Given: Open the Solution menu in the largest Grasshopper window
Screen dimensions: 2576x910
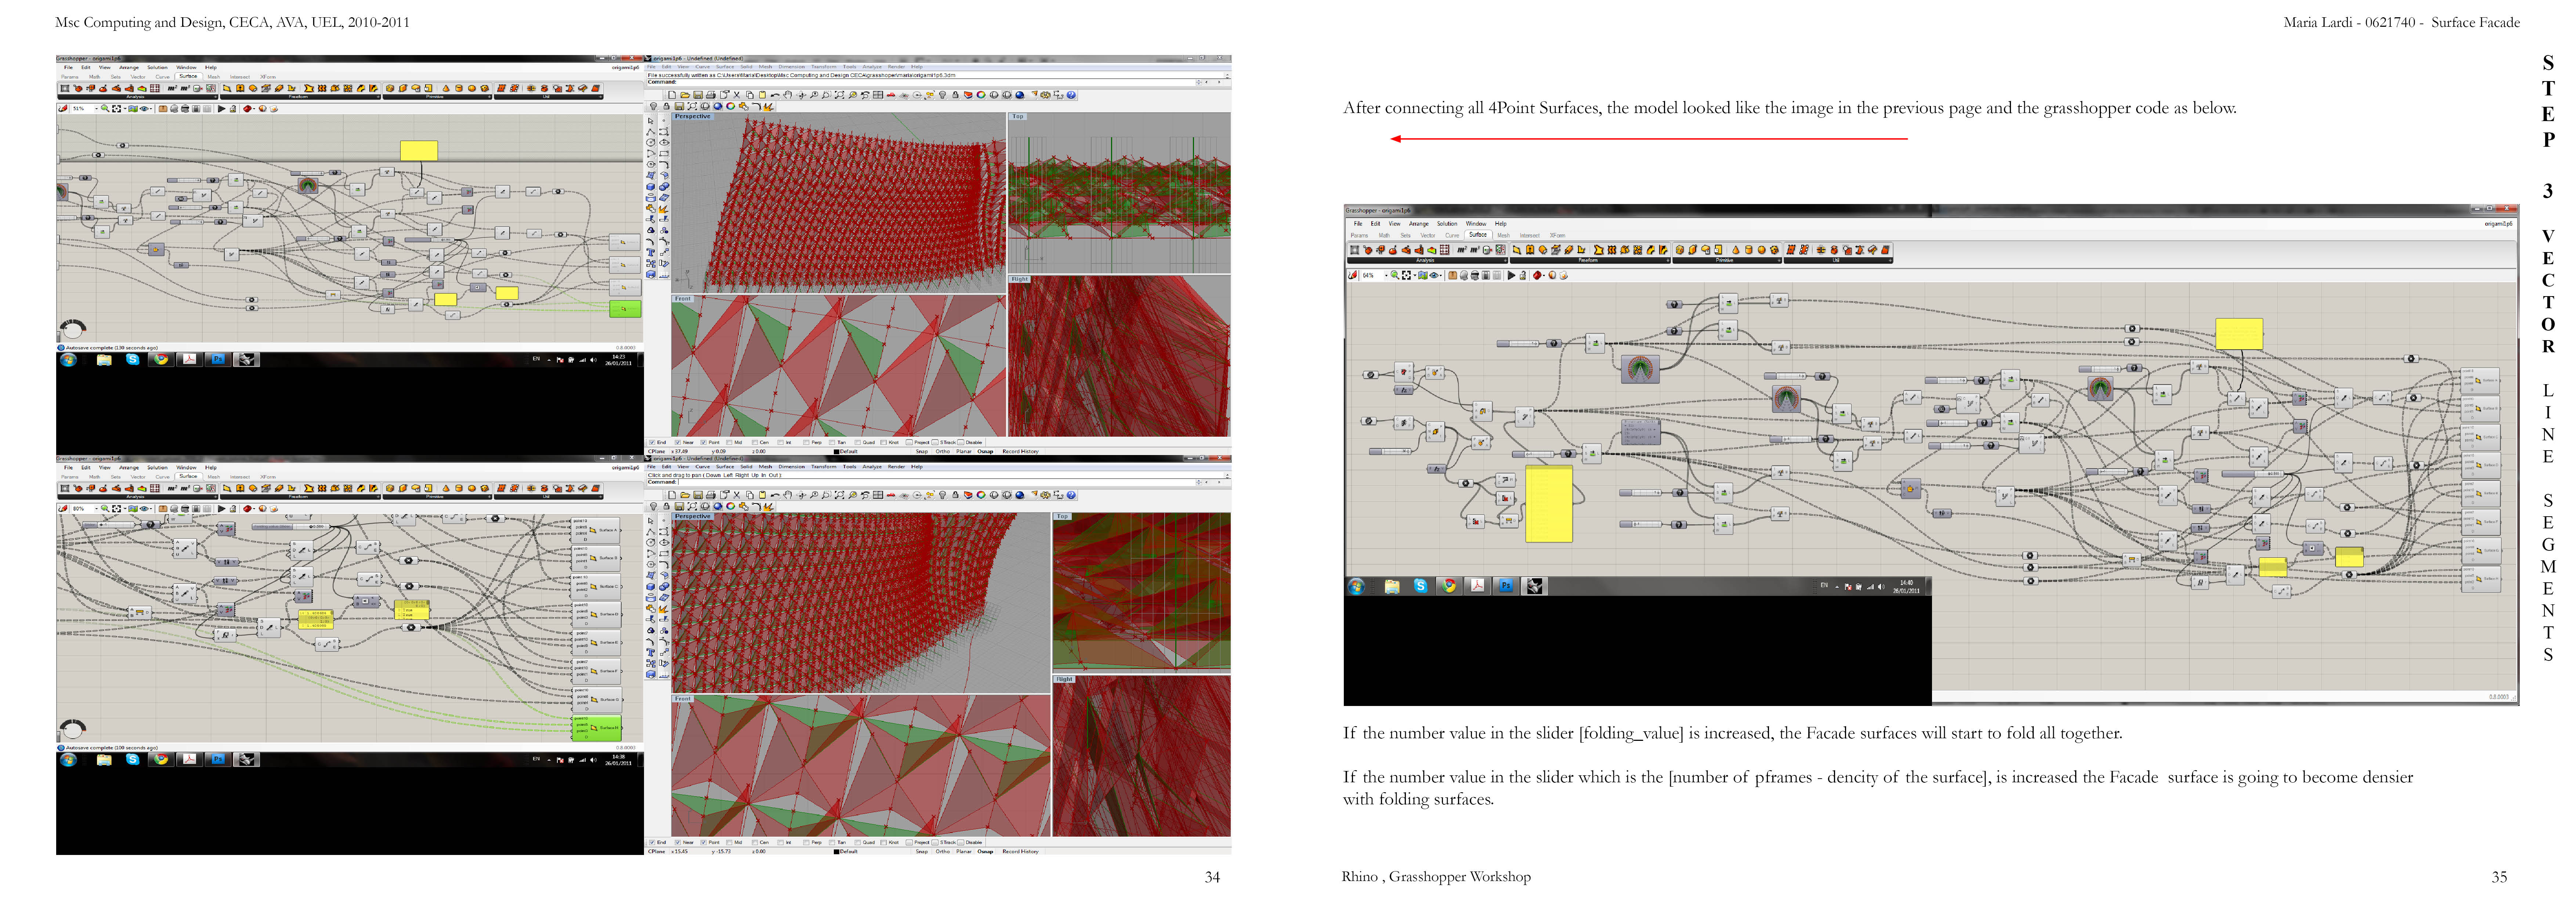Looking at the screenshot, I should click(x=1447, y=224).
